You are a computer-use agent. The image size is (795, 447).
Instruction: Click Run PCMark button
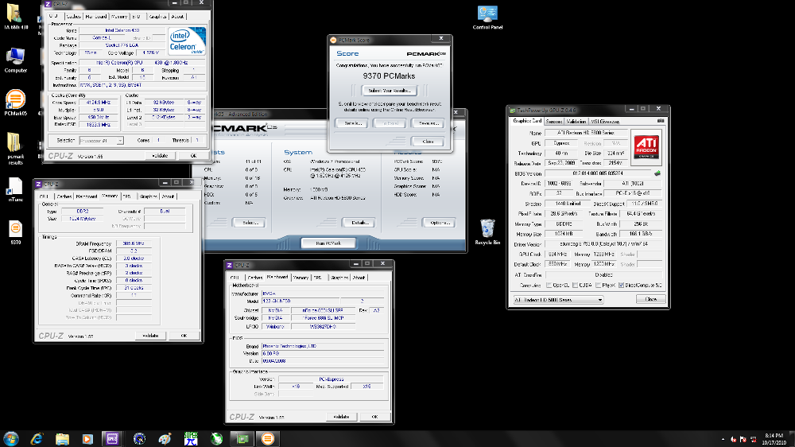point(328,243)
